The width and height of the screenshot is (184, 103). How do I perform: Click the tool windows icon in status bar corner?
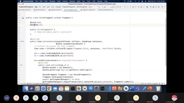pos(19,84)
